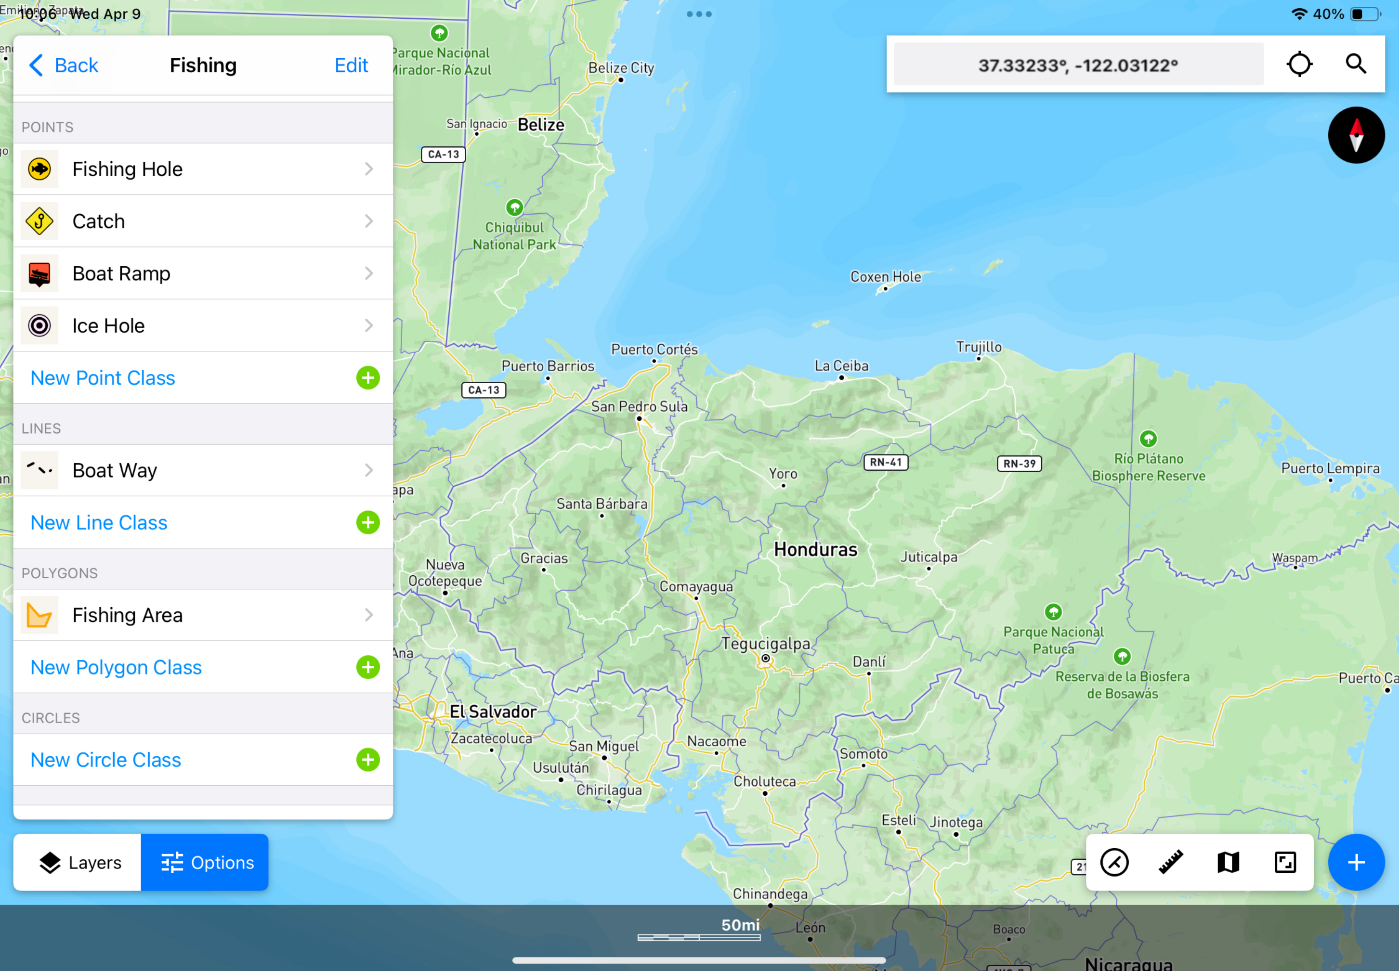Tap the fullscreen frame icon

pyautogui.click(x=1284, y=863)
